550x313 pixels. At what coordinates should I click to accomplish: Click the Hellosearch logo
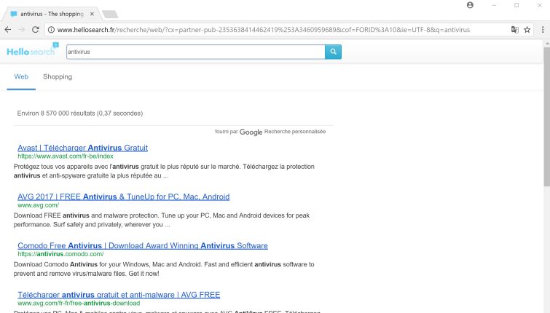click(33, 49)
